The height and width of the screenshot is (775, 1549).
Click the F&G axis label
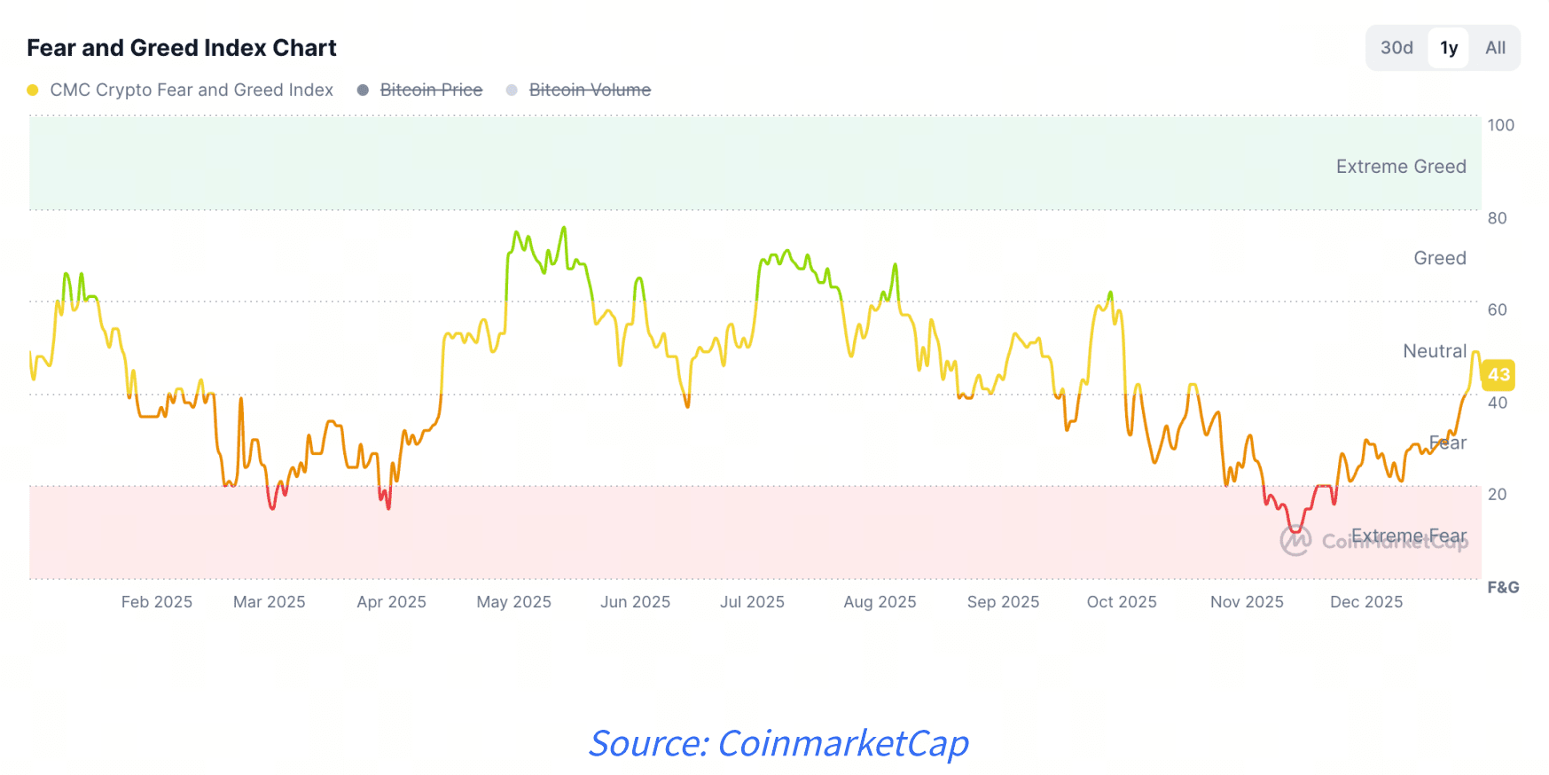coord(1505,586)
